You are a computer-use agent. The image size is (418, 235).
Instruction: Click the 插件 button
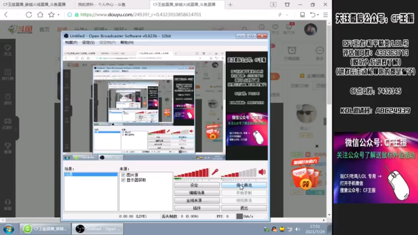[197, 208]
